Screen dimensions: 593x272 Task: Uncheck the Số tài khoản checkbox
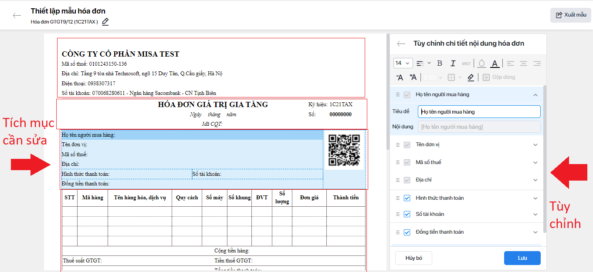(x=407, y=214)
